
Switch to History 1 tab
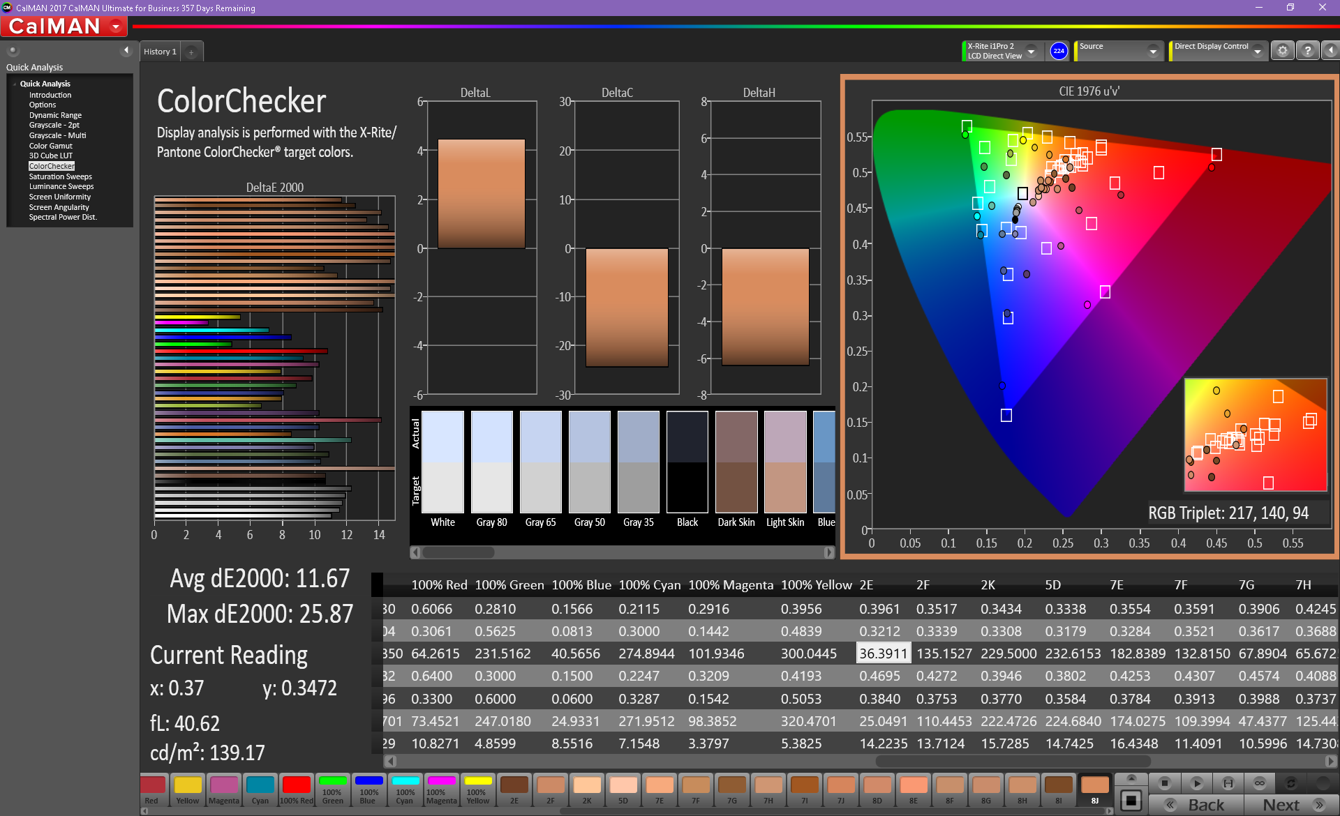click(x=160, y=52)
